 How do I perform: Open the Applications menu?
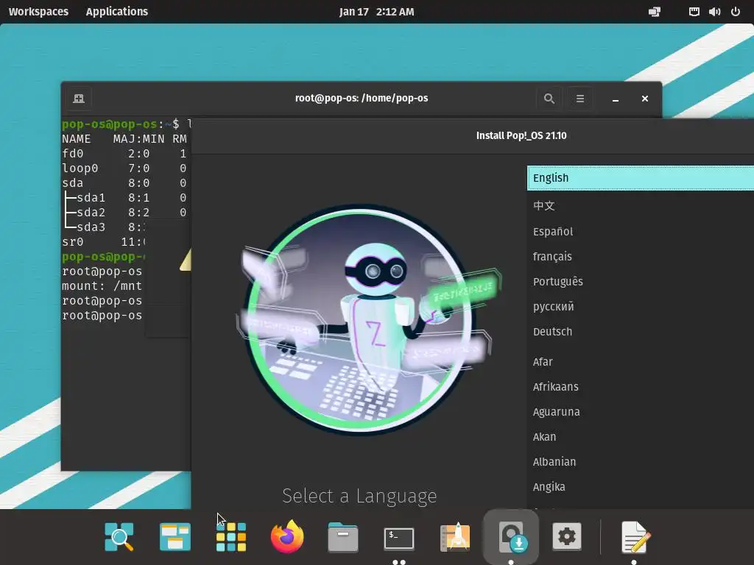[117, 12]
